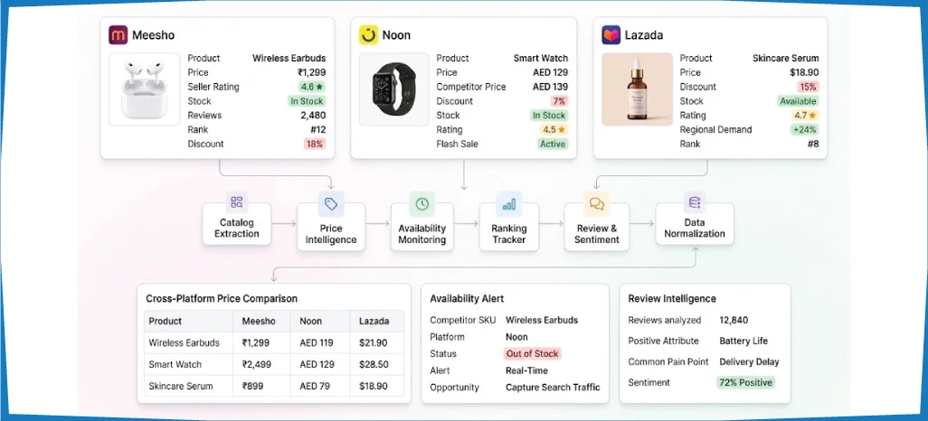Click the #8 rank value
Viewport: 928px width, 421px height.
coord(813,144)
